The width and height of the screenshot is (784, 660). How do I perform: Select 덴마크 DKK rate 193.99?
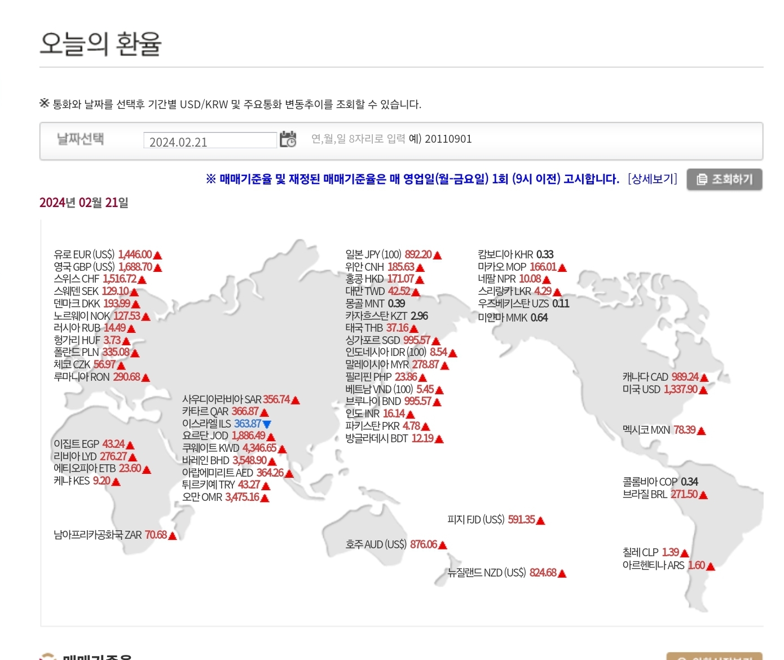pos(117,304)
